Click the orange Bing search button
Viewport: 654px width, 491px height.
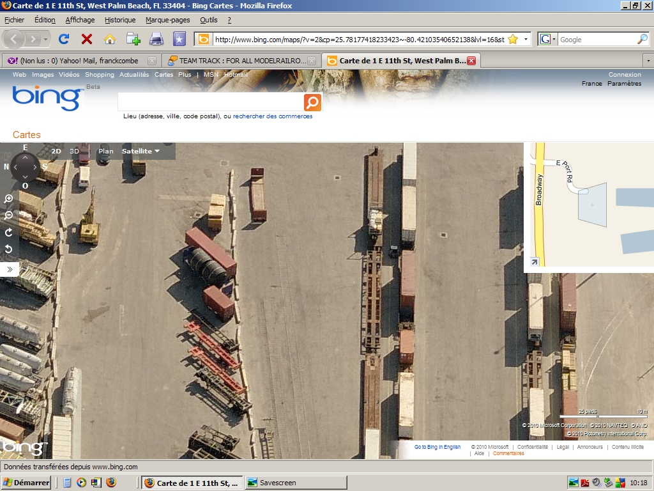coord(312,102)
